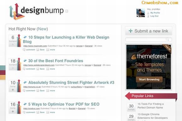182x121 pixels.
Task: Comment on the 10 Steps post
Action: coord(29,50)
